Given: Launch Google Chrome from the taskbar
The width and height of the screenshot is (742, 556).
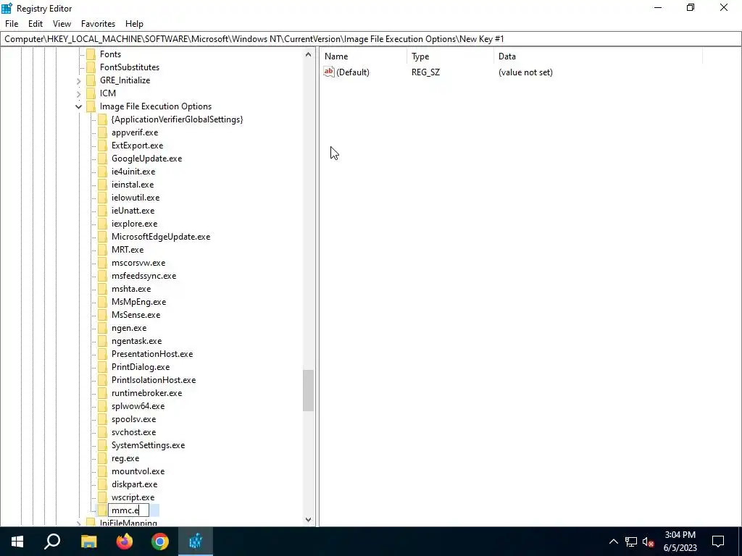Looking at the screenshot, I should pos(160,541).
